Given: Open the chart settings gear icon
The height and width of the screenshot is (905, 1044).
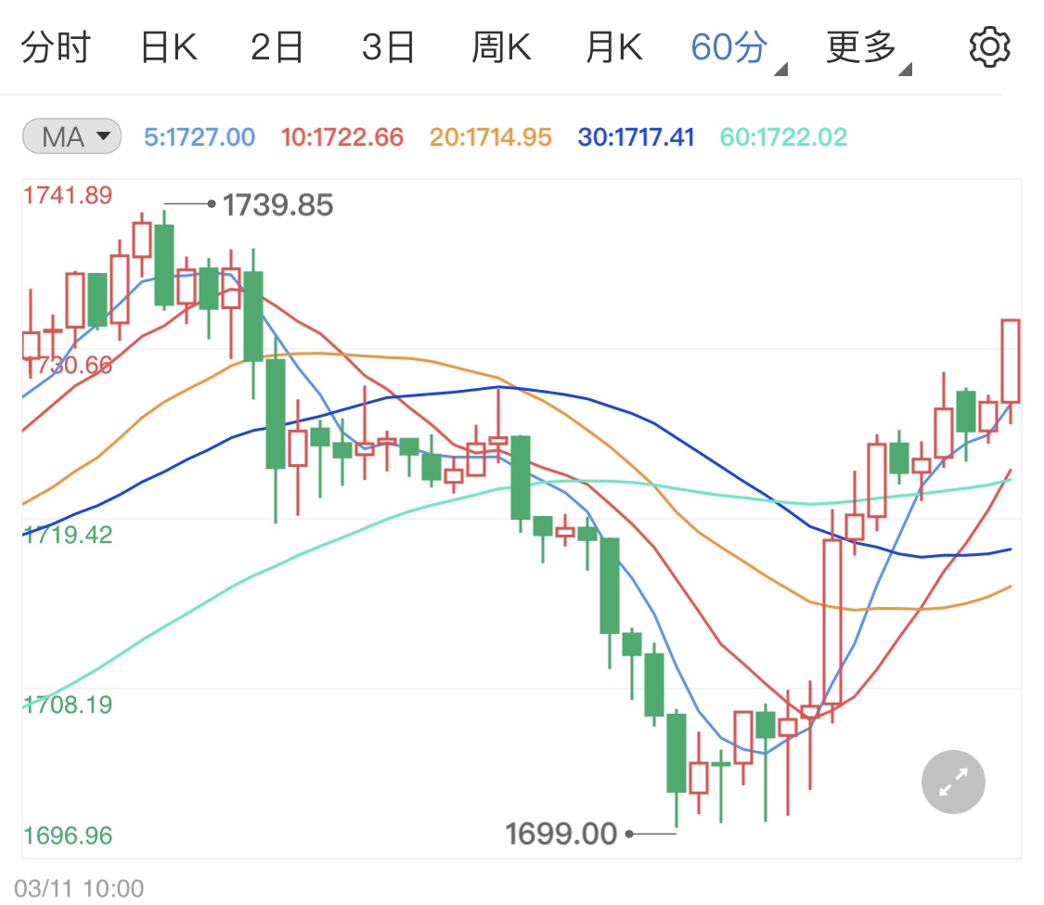Looking at the screenshot, I should (x=989, y=47).
